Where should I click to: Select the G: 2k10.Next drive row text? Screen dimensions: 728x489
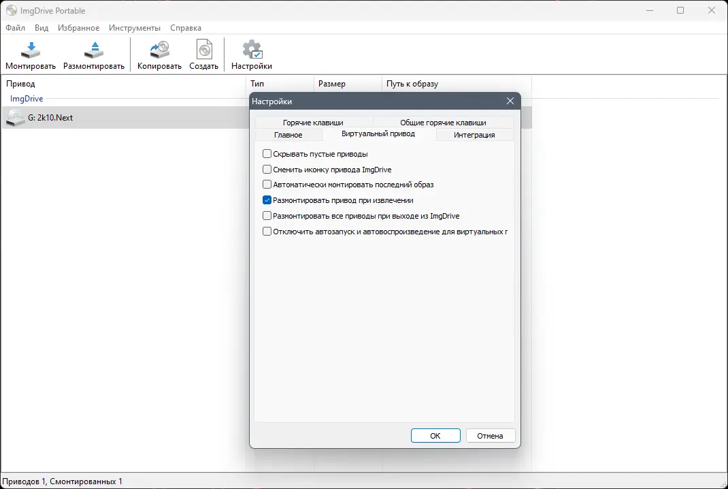pos(50,118)
